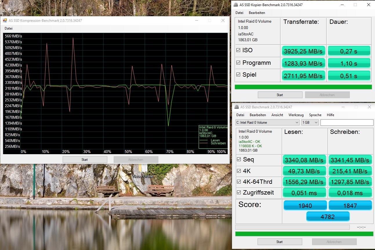Click Abbrechen in AS SSD Benchmark window
Screen dimensions: 375x250
(x=334, y=242)
